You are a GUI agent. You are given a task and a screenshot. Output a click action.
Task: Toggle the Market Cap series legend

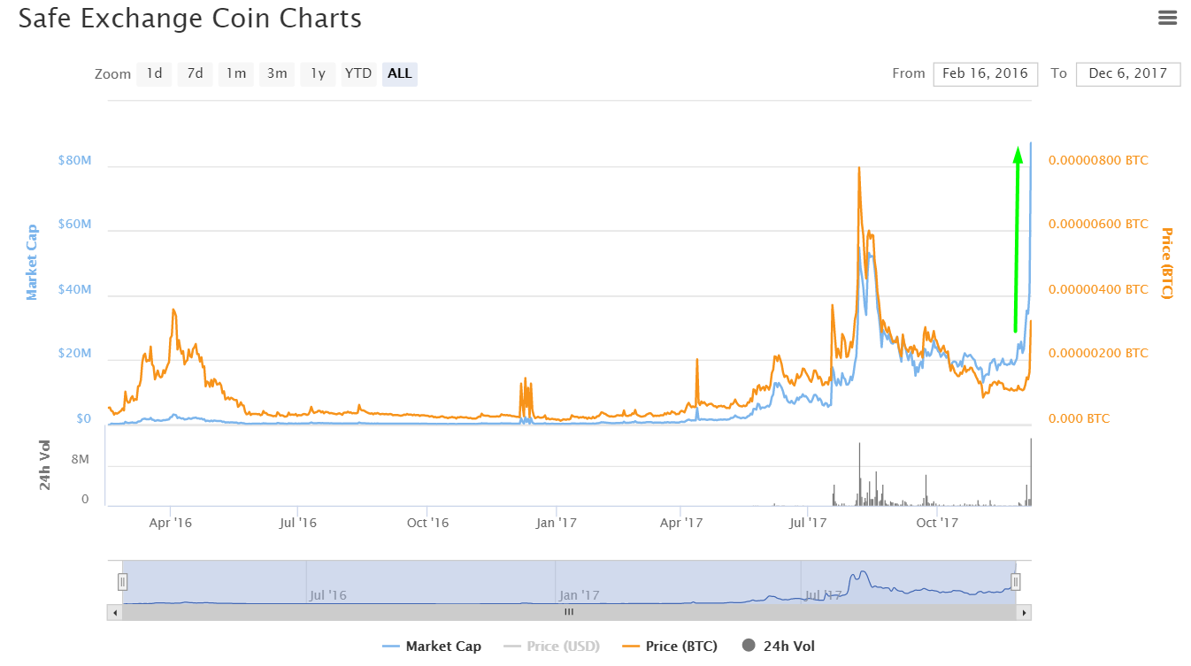tap(432, 646)
